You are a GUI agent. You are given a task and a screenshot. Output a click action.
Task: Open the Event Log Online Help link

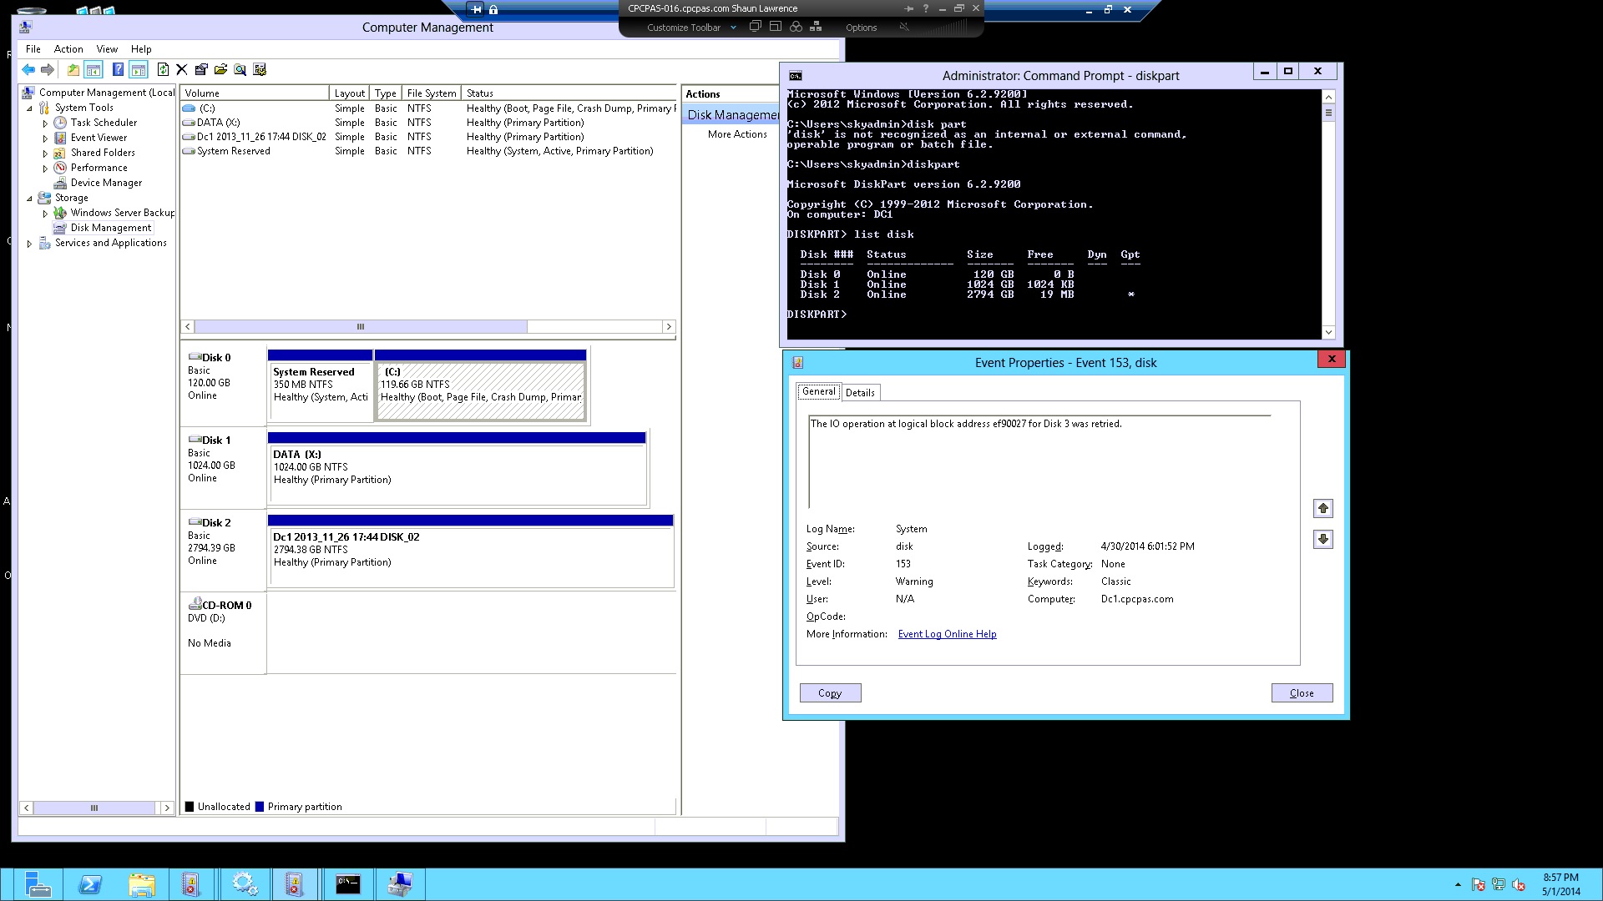point(947,634)
